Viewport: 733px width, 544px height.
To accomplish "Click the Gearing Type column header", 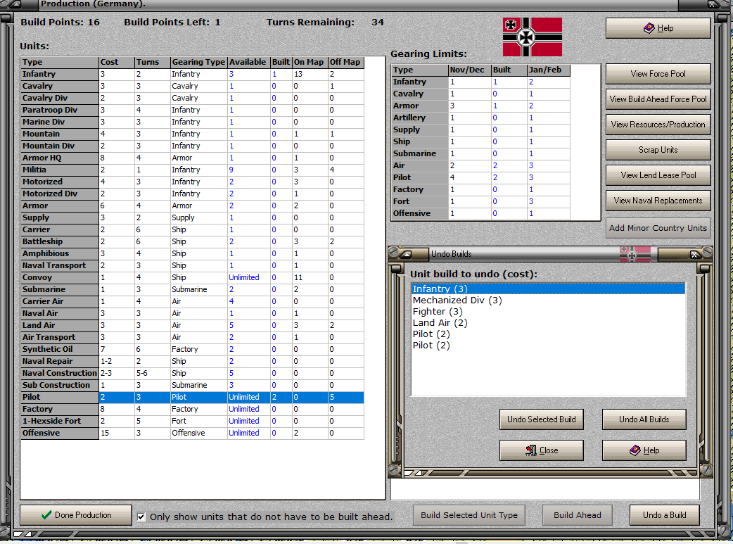I will 198,62.
